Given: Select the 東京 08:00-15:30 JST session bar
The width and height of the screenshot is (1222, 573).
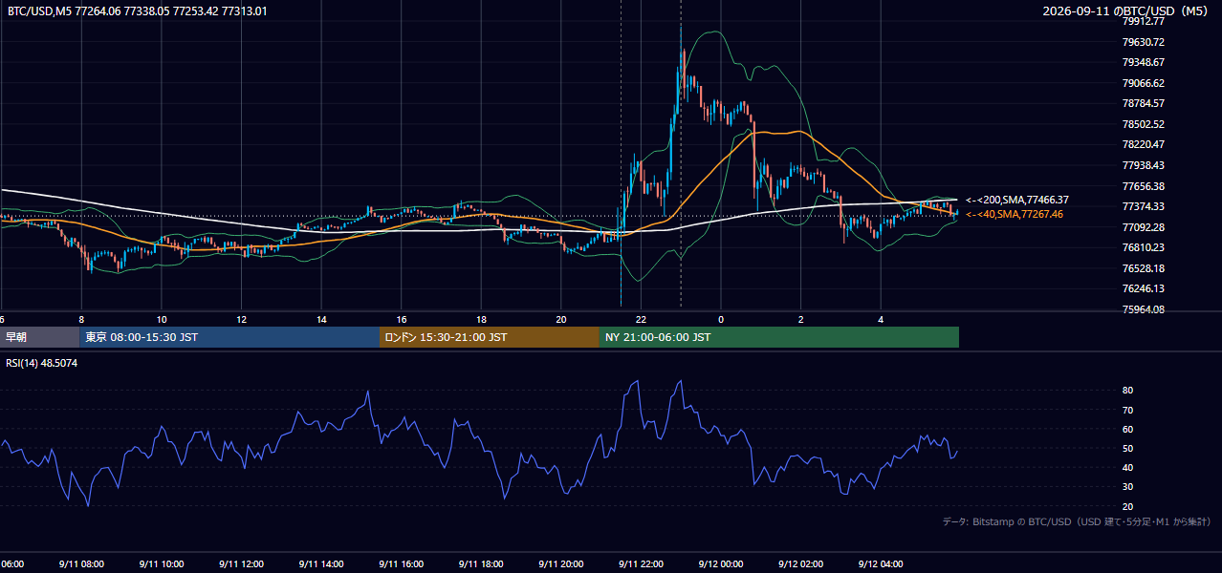Looking at the screenshot, I should [x=229, y=337].
